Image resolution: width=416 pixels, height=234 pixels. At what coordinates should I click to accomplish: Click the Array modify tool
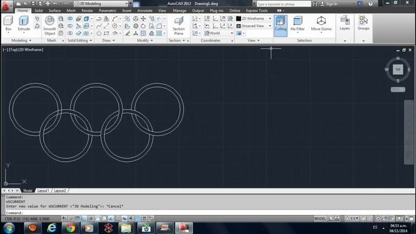159,33
